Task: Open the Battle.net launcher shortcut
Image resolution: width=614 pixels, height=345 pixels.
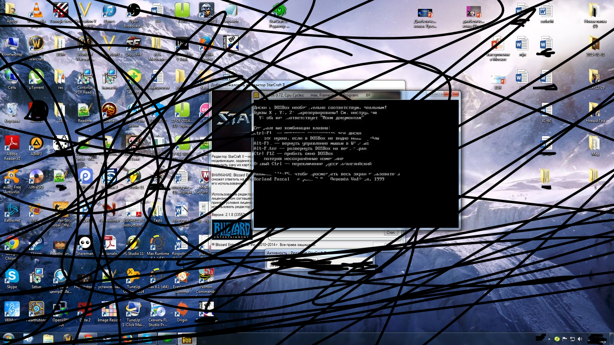Action: [x=12, y=213]
